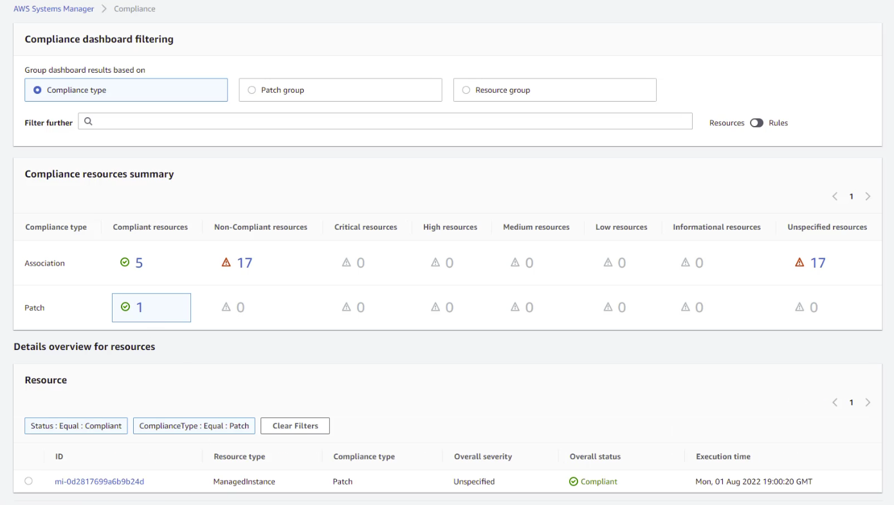Click the Clear Filters button
This screenshot has width=894, height=505.
pos(295,425)
